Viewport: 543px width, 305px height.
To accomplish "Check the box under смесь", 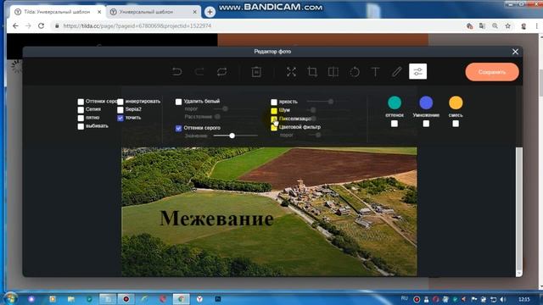I will [x=456, y=124].
